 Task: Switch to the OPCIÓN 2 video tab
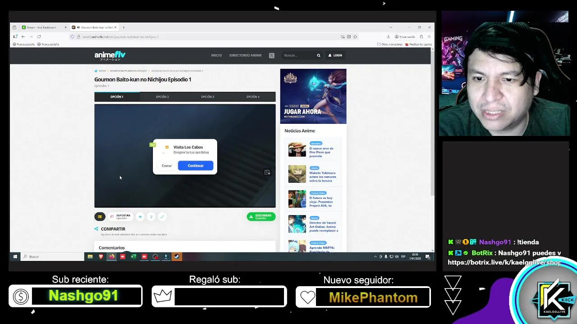162,97
